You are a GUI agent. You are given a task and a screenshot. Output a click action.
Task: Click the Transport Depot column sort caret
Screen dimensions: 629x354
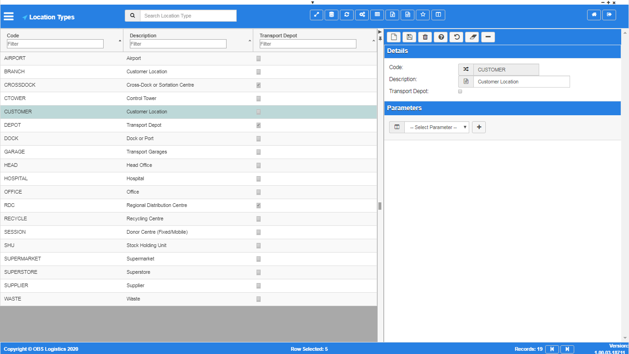click(x=374, y=41)
